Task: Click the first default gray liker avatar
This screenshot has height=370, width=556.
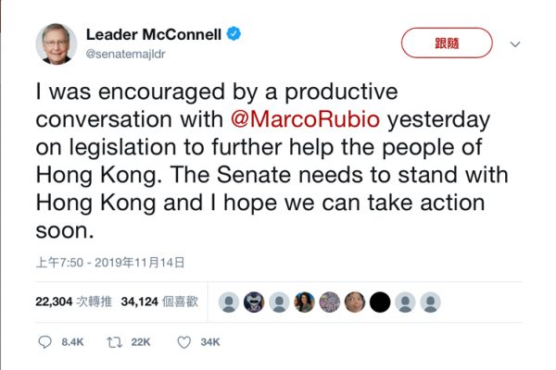Action: pos(228,302)
